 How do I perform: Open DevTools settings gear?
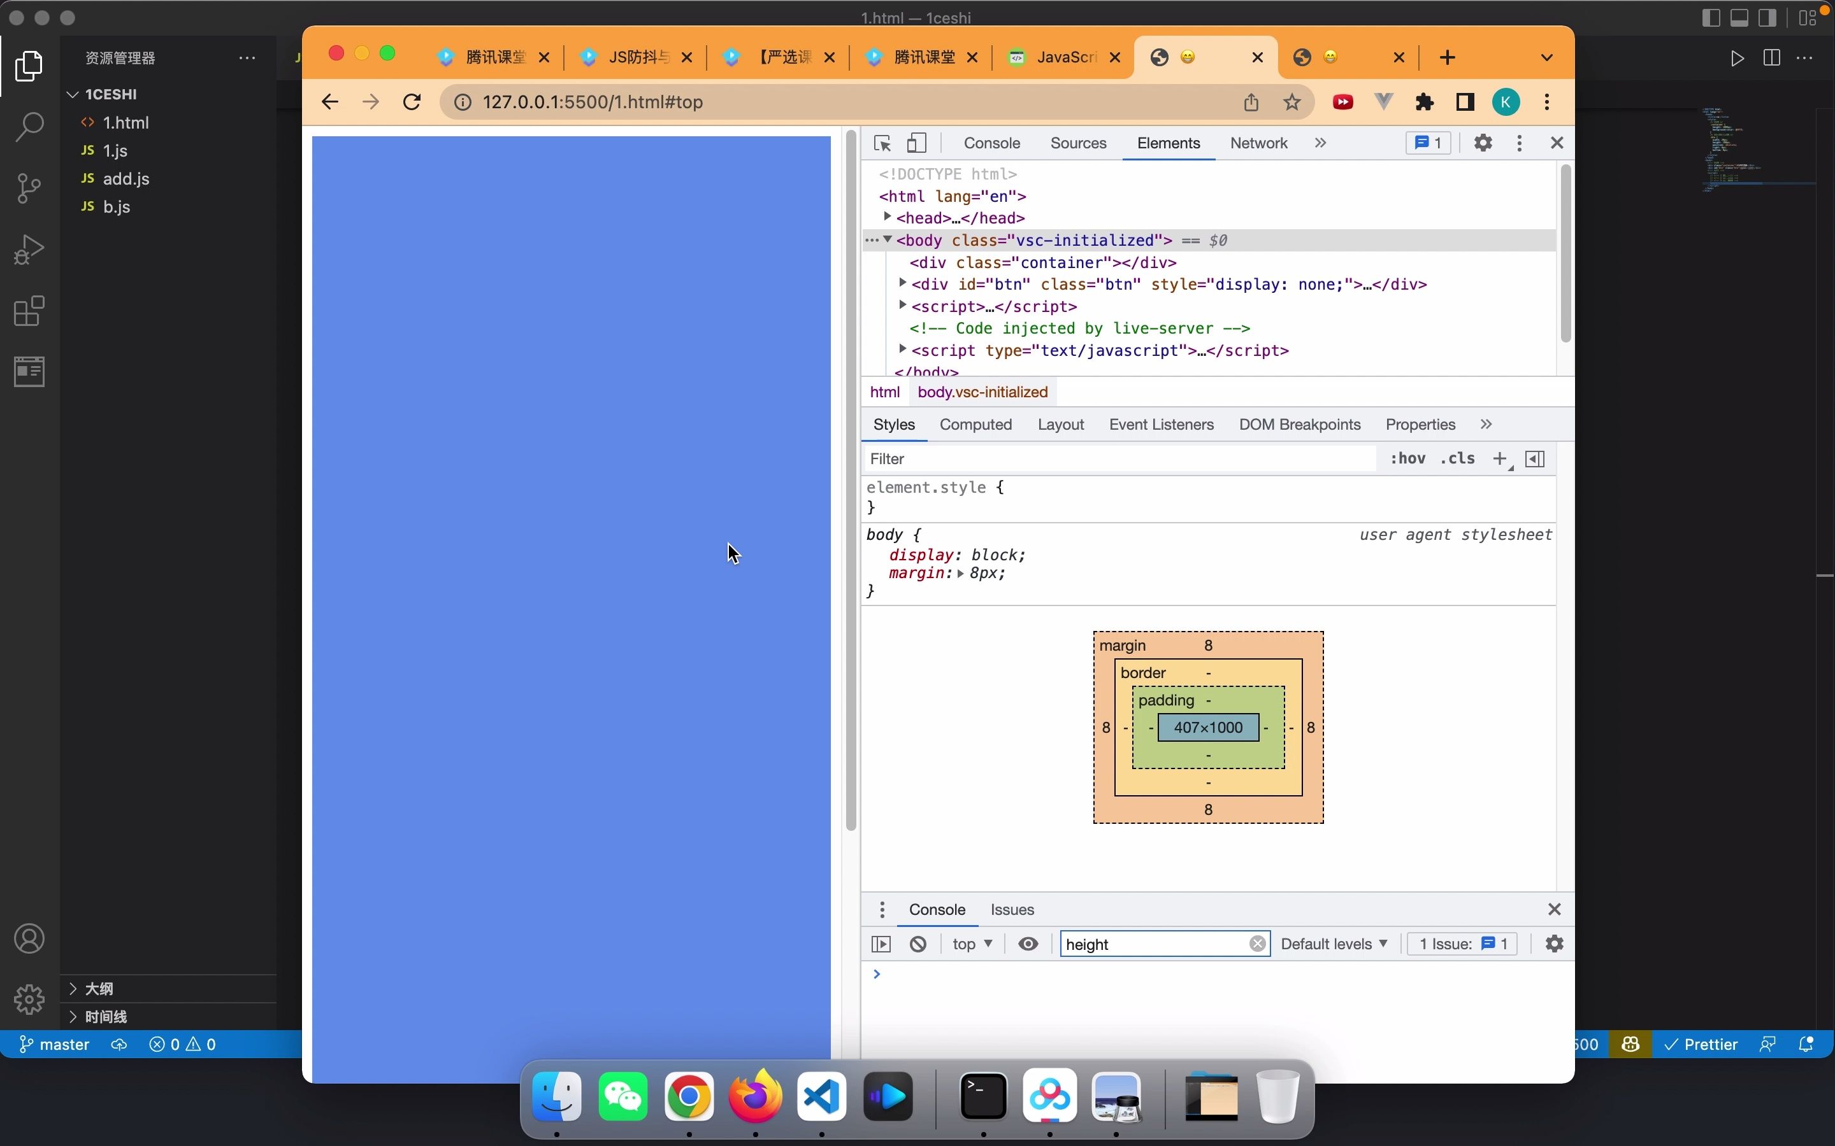click(x=1483, y=143)
